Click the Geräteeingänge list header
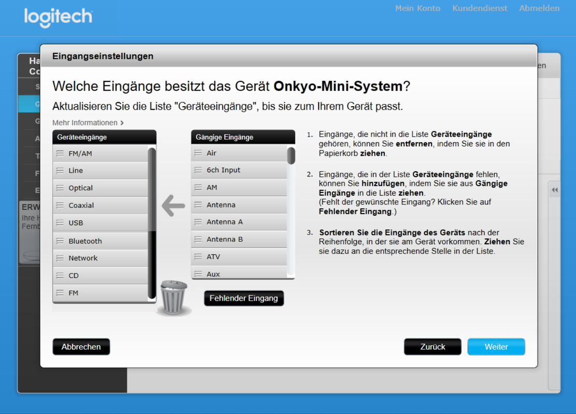 tap(104, 137)
